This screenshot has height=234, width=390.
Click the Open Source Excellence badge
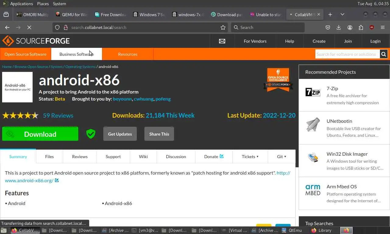[x=278, y=80]
